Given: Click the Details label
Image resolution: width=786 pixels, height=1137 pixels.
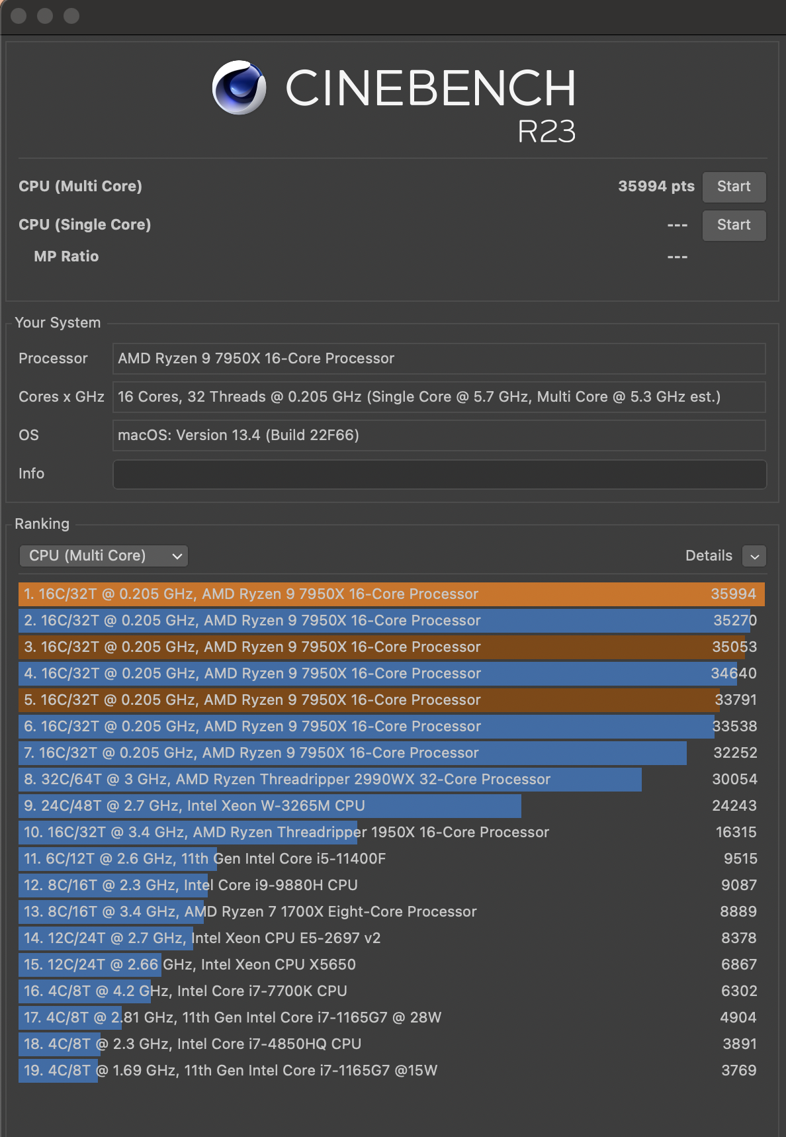Looking at the screenshot, I should tap(709, 556).
